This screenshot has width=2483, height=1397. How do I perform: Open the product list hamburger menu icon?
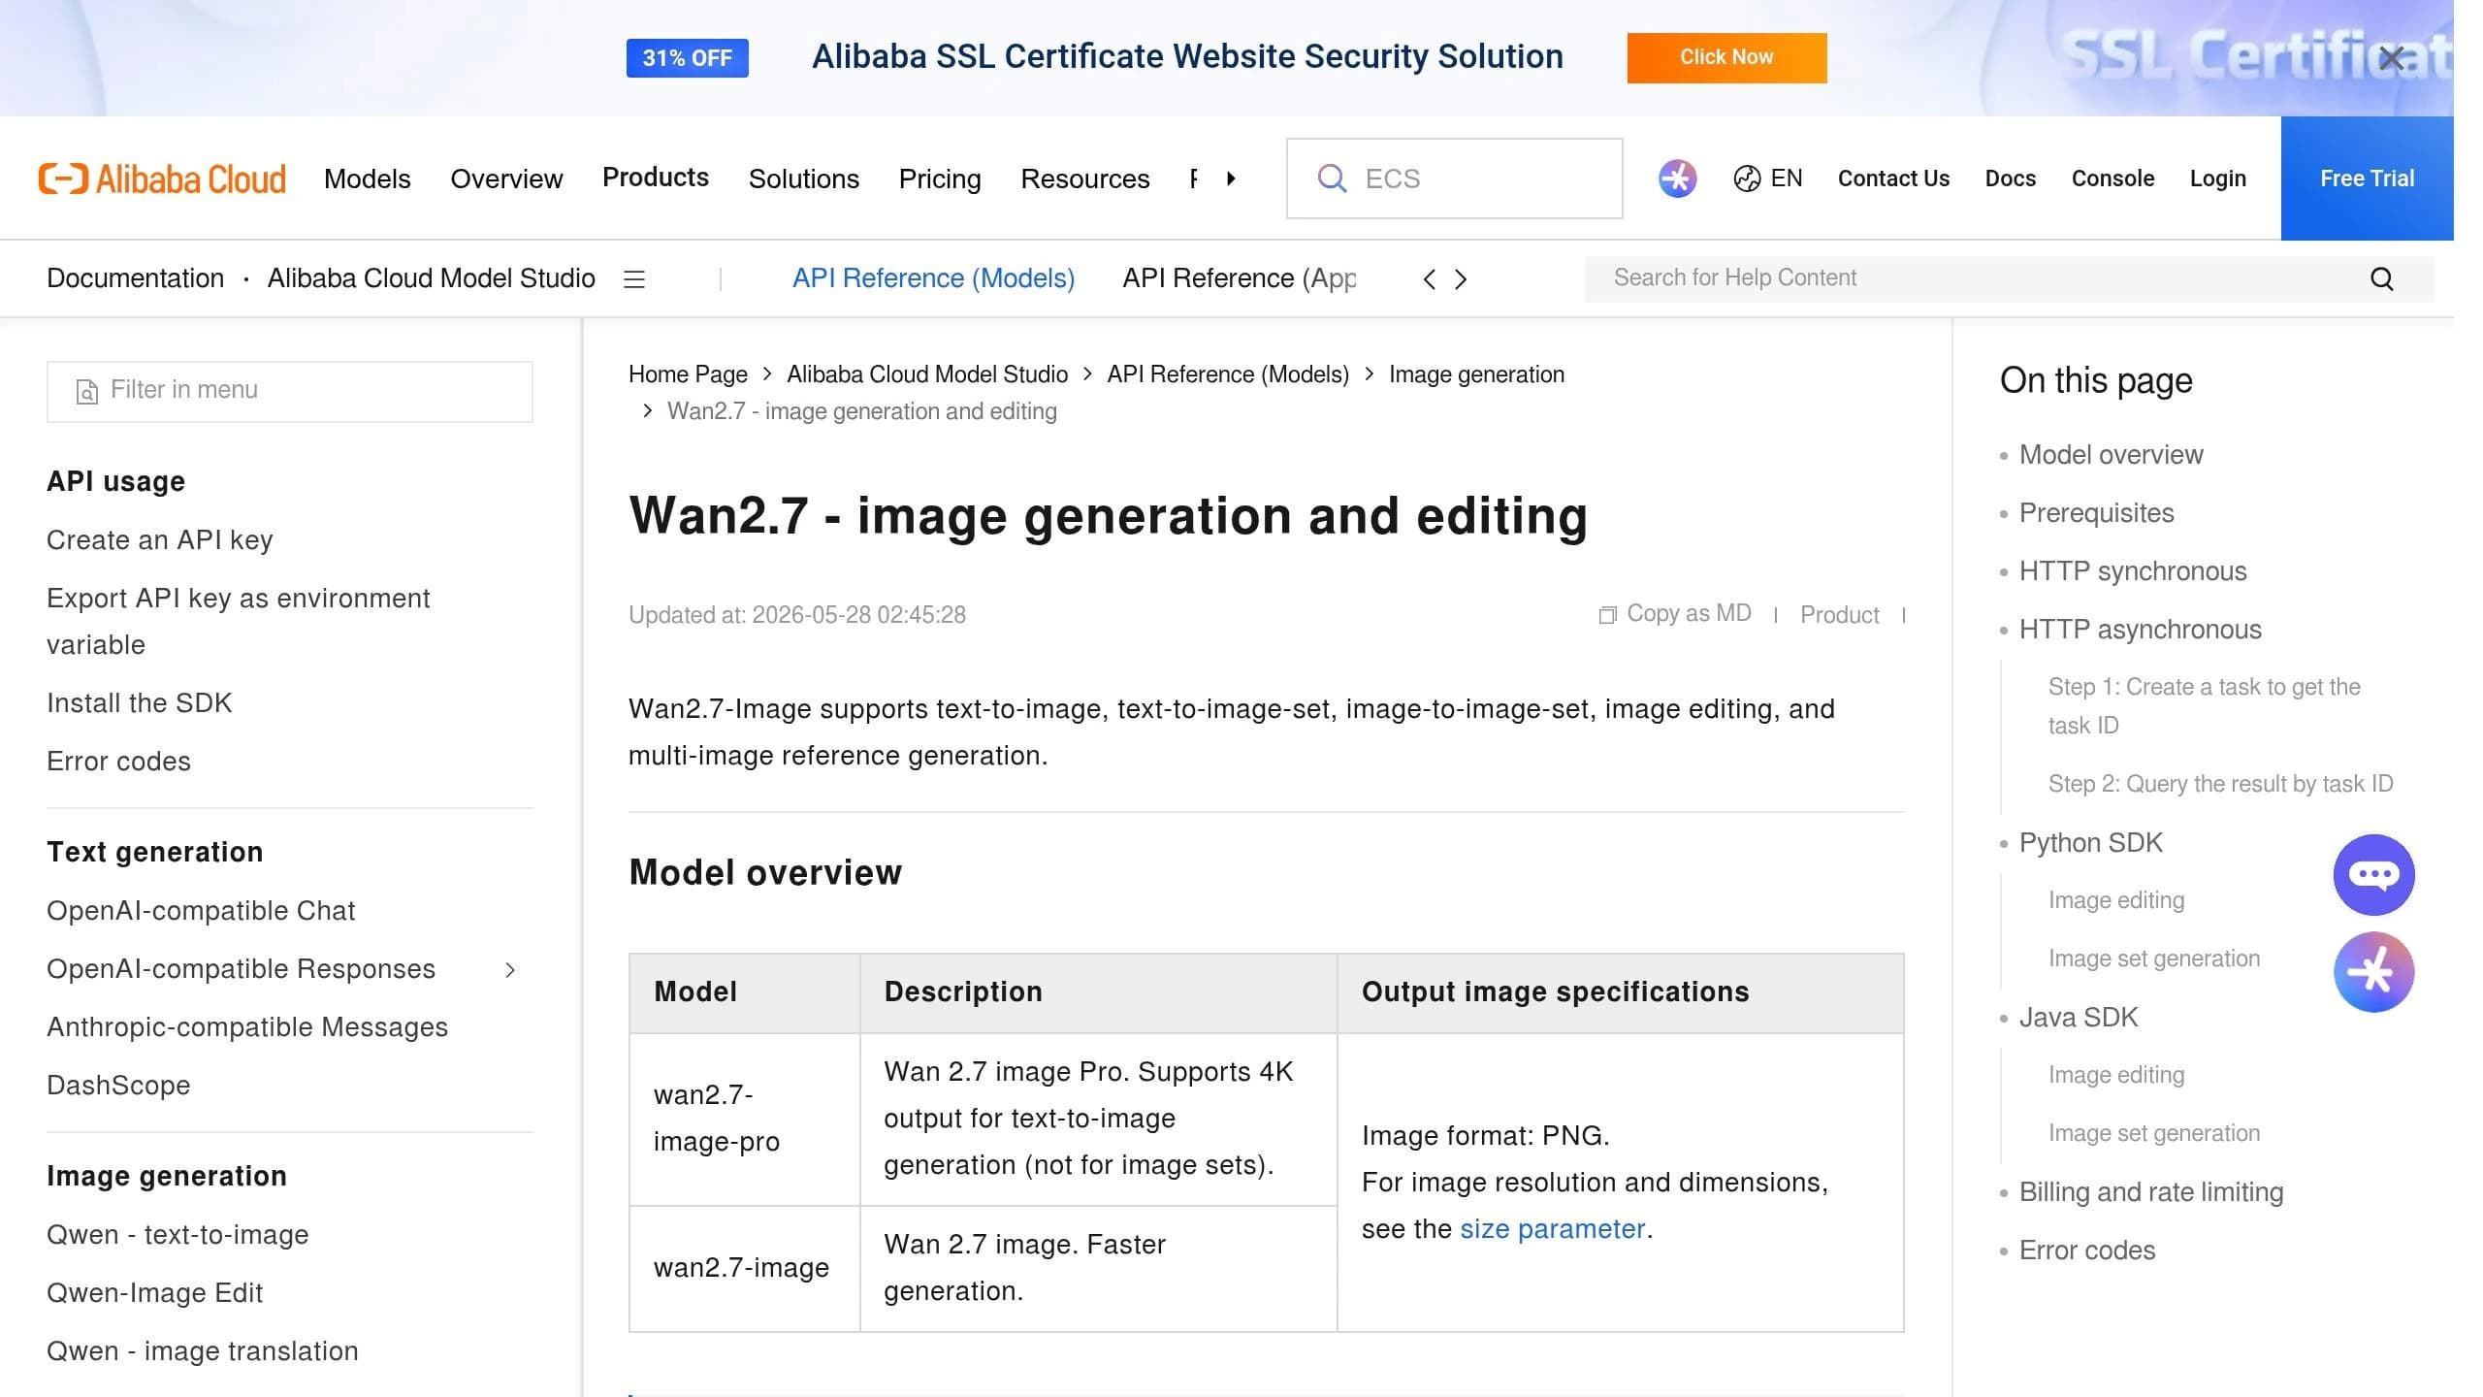634,279
